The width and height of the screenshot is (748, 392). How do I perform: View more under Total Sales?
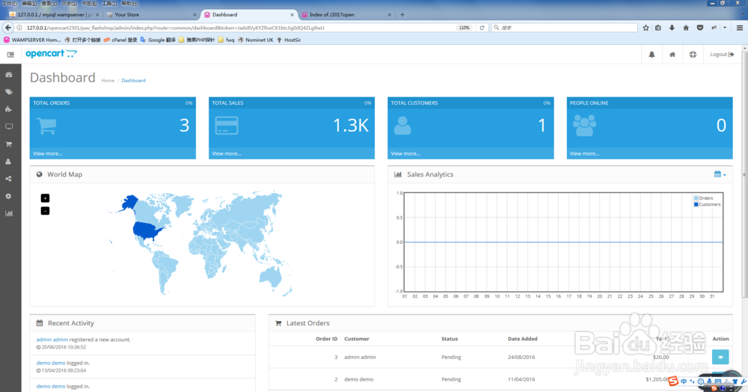click(x=226, y=153)
